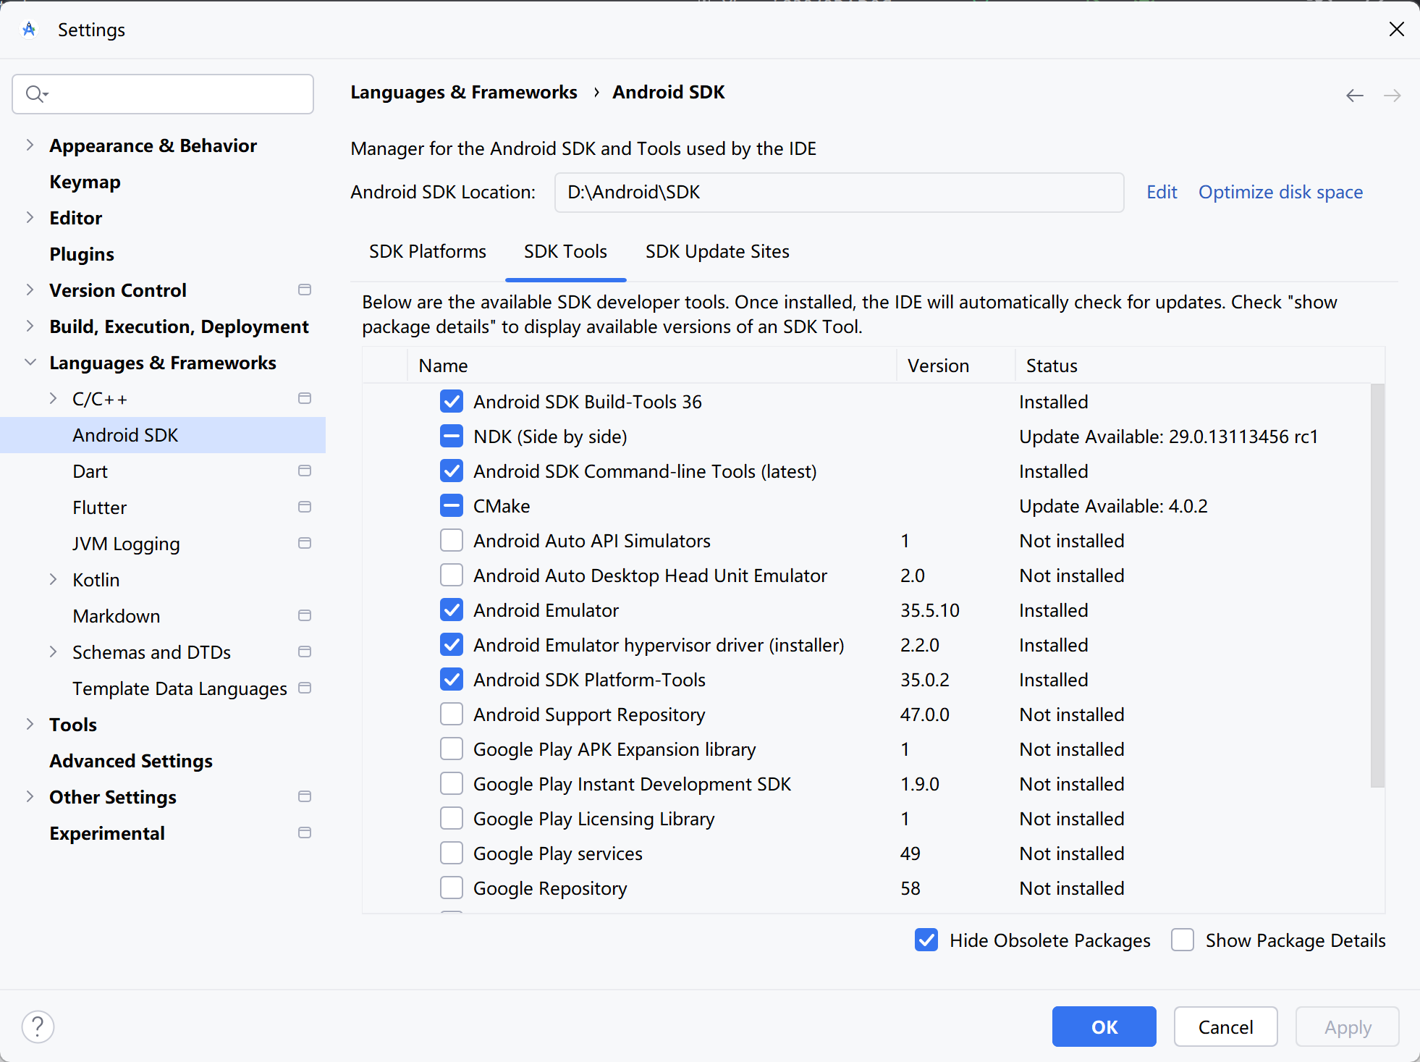Image resolution: width=1420 pixels, height=1062 pixels.
Task: Expand Appearance & Behavior section
Action: 30,145
